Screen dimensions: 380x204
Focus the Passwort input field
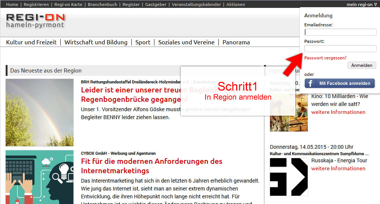coord(340,49)
